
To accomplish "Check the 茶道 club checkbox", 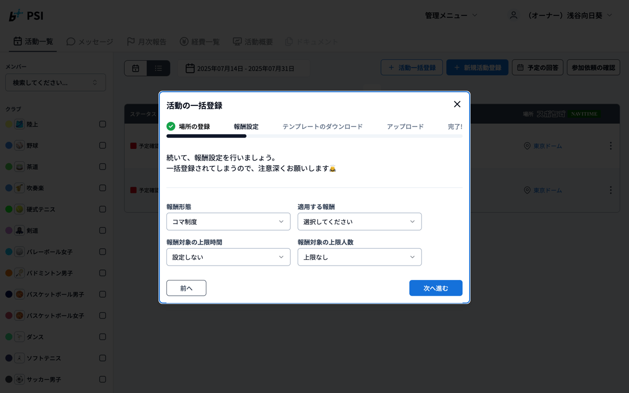I will click(x=102, y=167).
